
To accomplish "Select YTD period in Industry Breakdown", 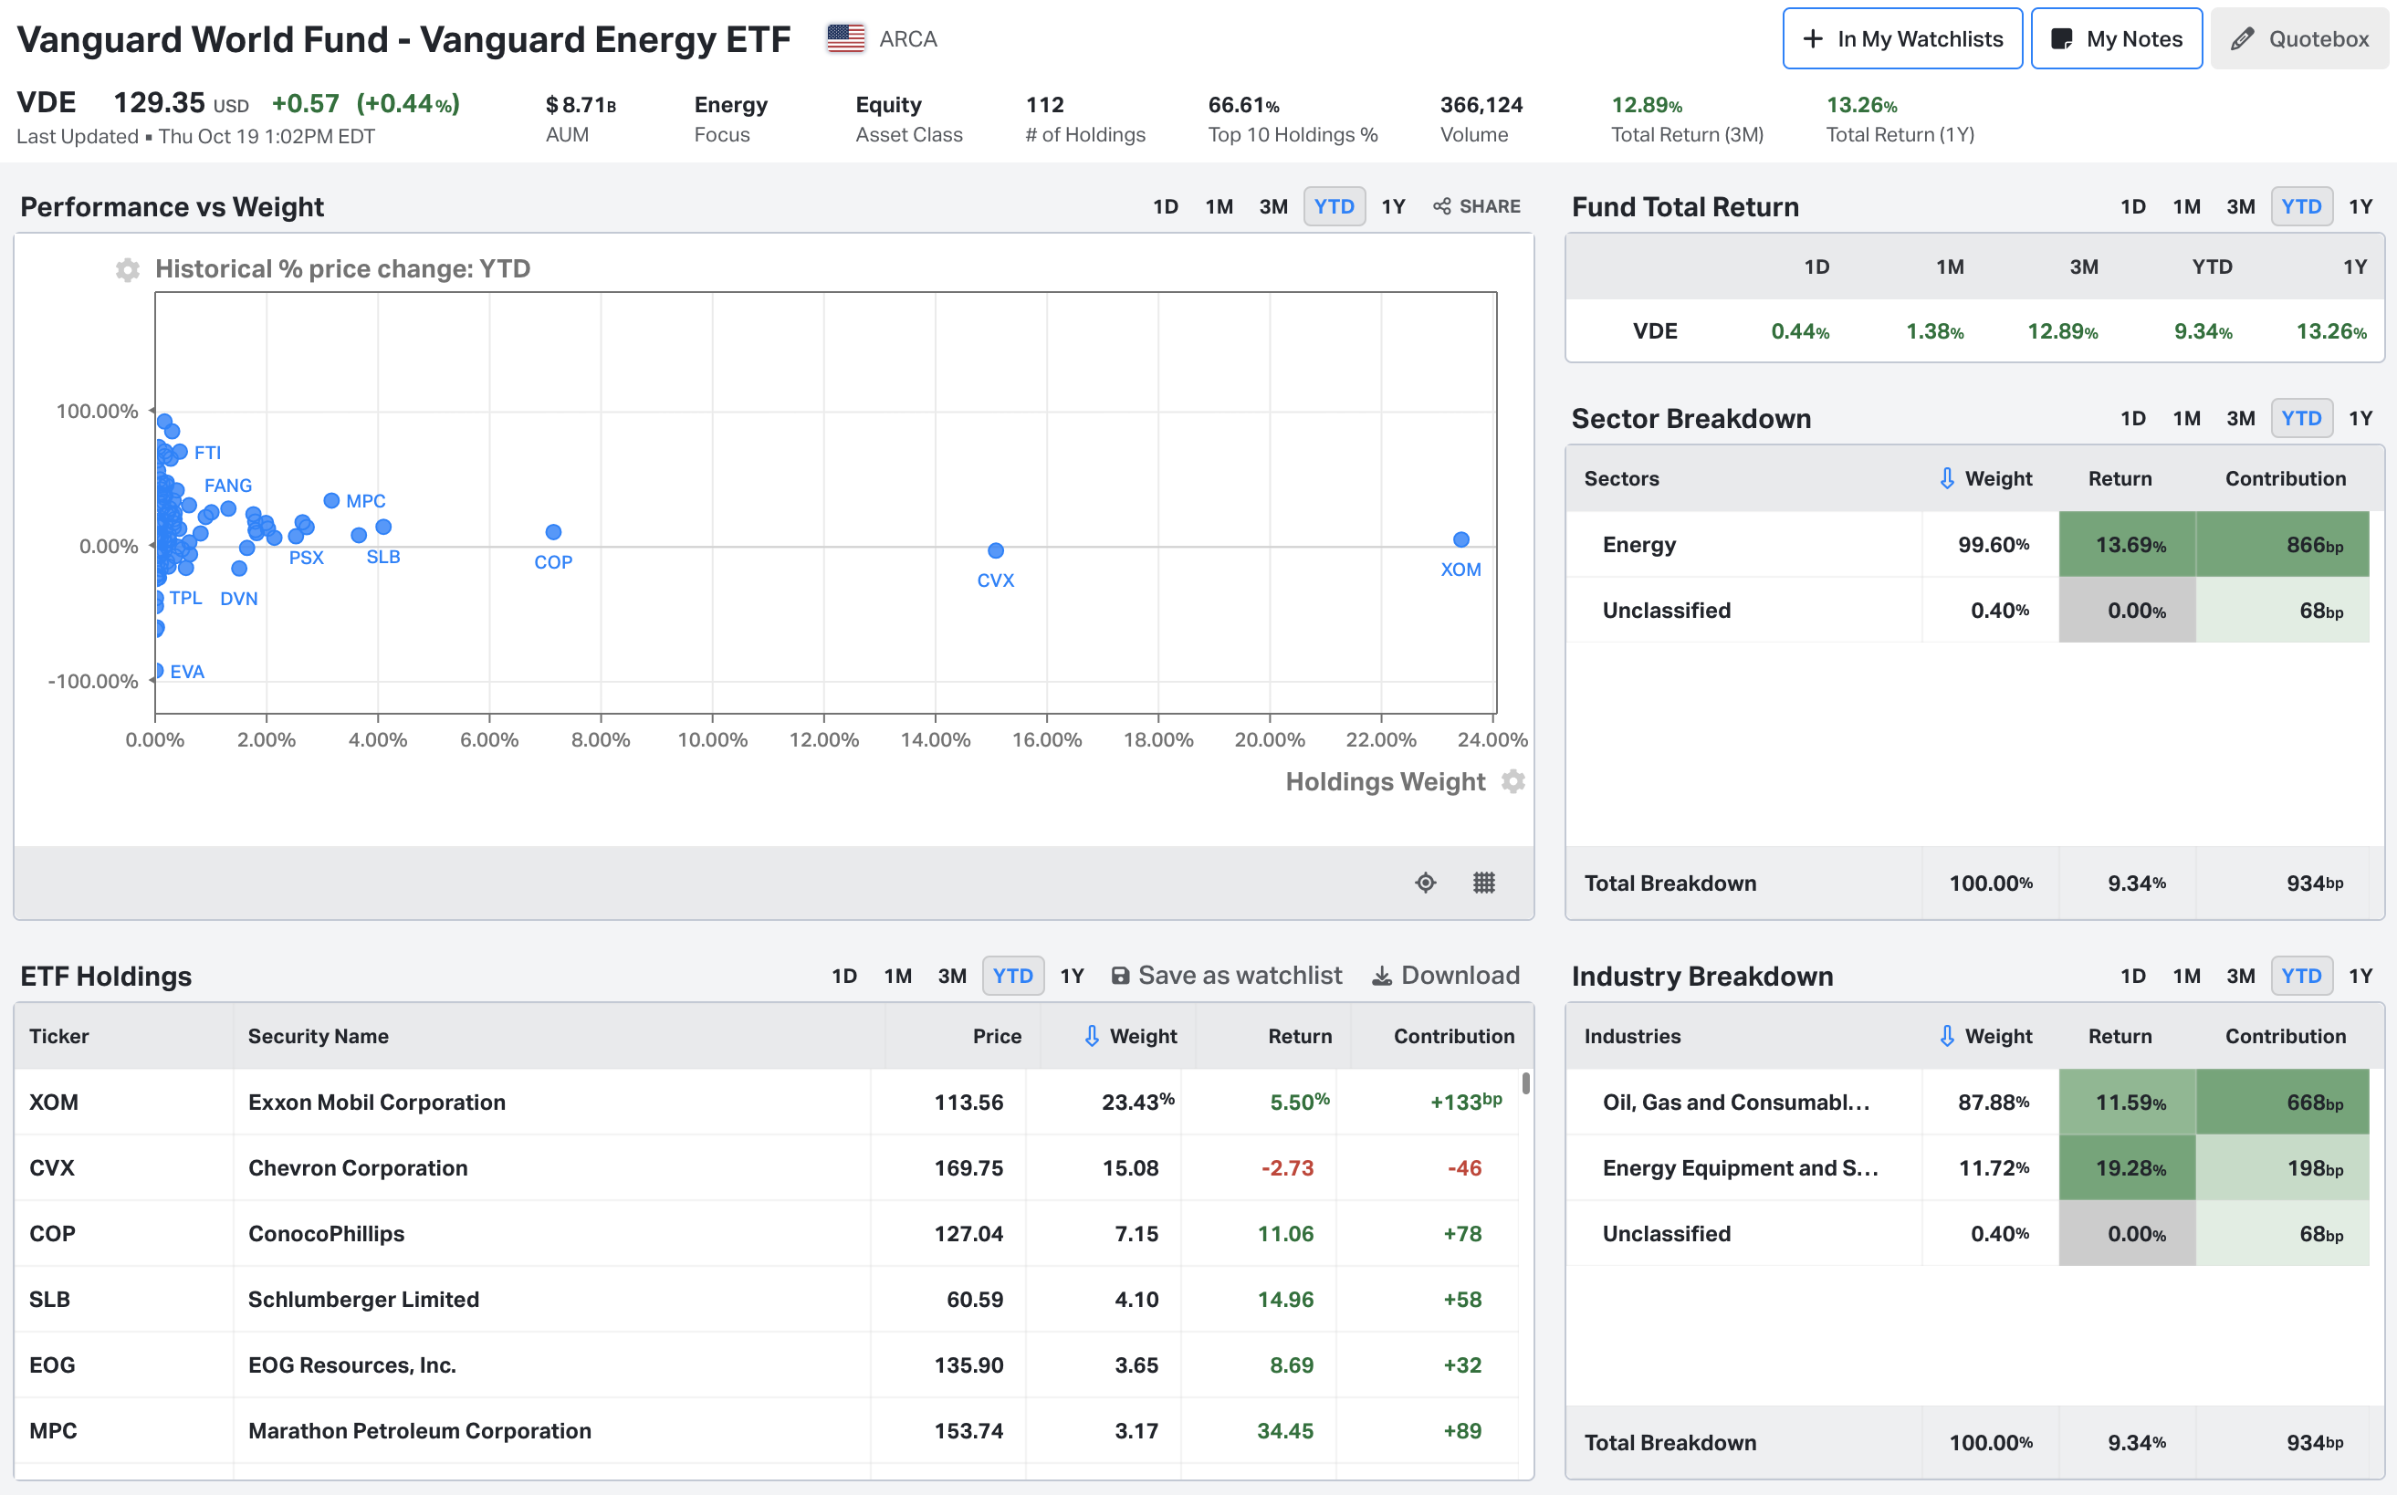I will click(x=2301, y=976).
